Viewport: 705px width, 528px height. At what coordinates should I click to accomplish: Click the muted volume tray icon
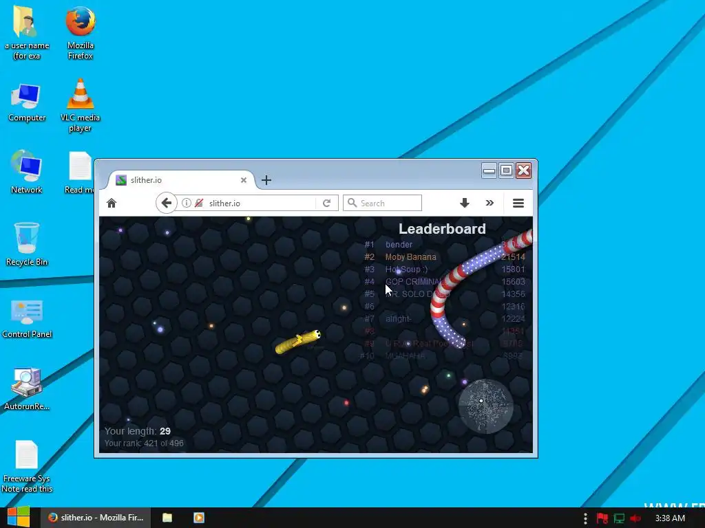[x=635, y=518]
